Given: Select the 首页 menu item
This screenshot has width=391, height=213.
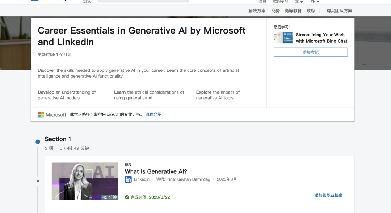Looking at the screenshot, I should [x=262, y=1].
